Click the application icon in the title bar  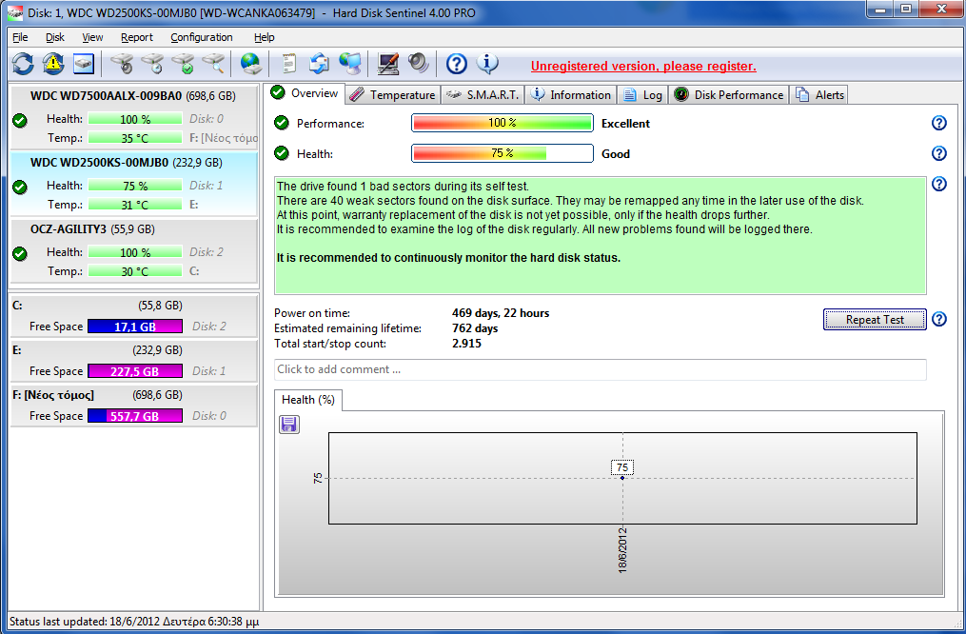pyautogui.click(x=14, y=12)
